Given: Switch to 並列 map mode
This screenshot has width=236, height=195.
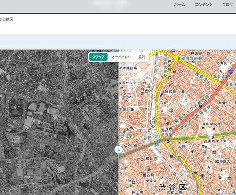Looking at the screenshot, I should pyautogui.click(x=141, y=57).
